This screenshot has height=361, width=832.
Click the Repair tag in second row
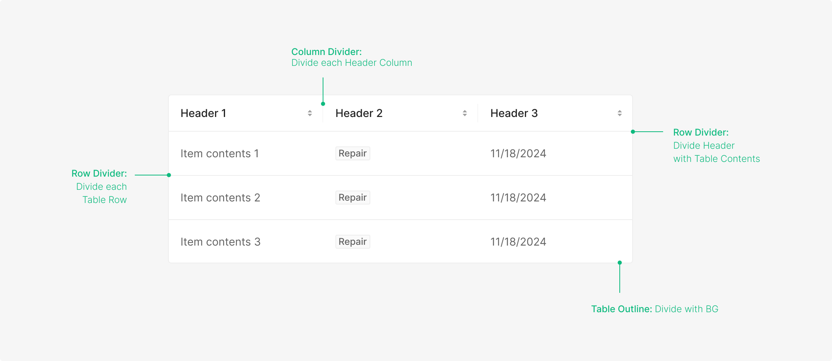pyautogui.click(x=352, y=198)
